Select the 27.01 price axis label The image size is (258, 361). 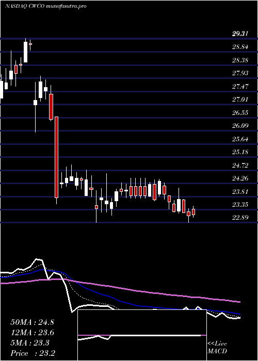tap(240, 100)
